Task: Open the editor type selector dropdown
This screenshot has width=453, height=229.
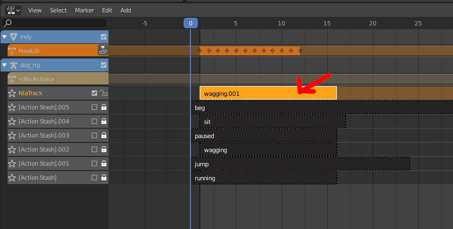Action: pyautogui.click(x=13, y=10)
